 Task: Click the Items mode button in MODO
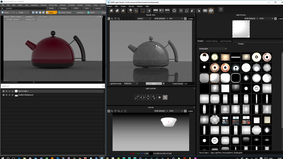51,13
